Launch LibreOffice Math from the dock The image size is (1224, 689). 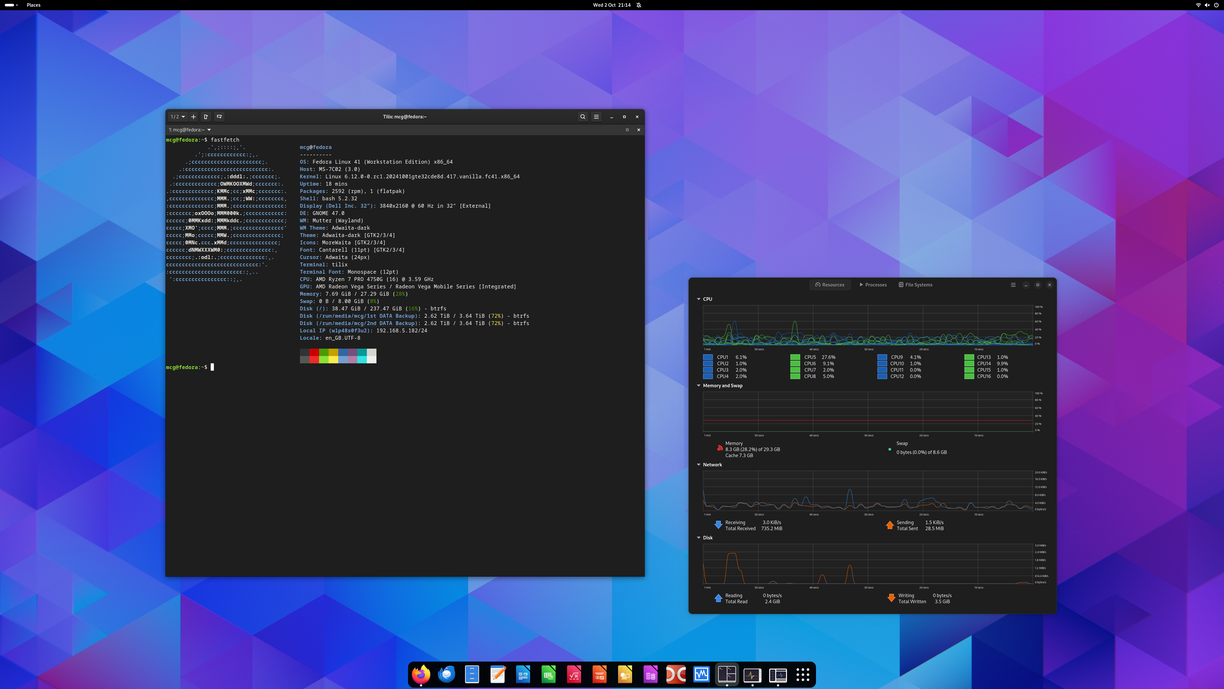(574, 674)
